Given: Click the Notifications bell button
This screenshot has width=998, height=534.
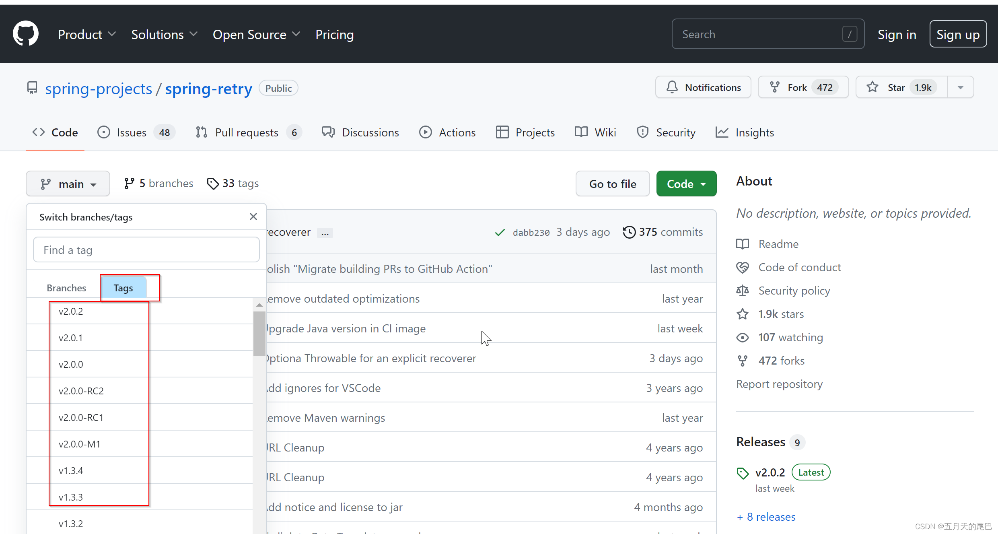Looking at the screenshot, I should (x=703, y=87).
